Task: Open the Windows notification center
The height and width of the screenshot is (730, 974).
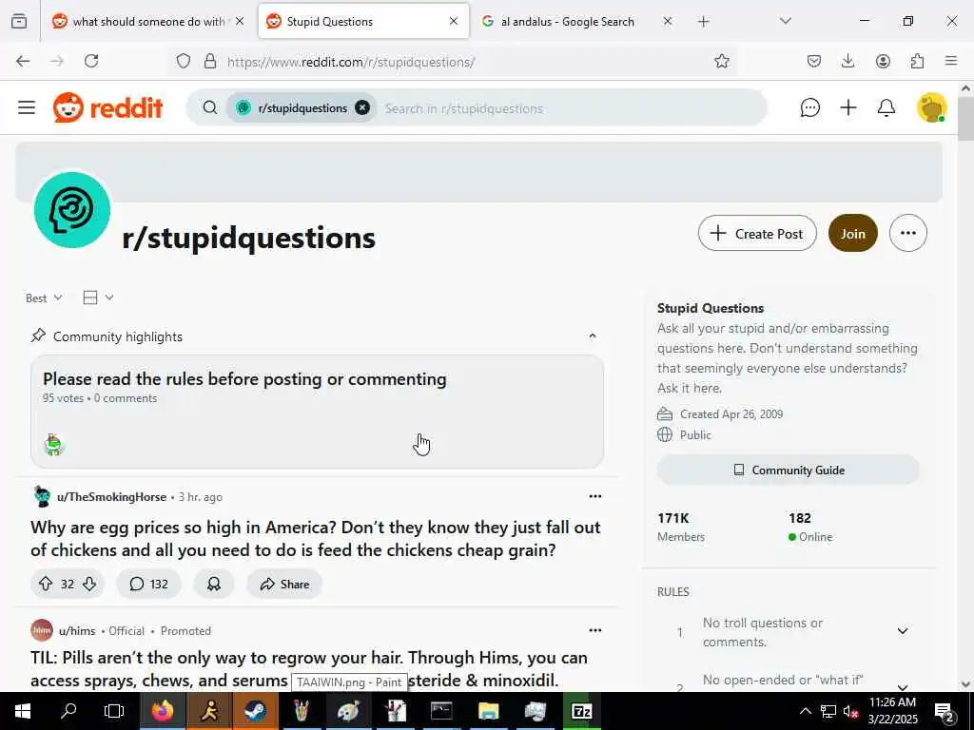Action: tap(945, 711)
